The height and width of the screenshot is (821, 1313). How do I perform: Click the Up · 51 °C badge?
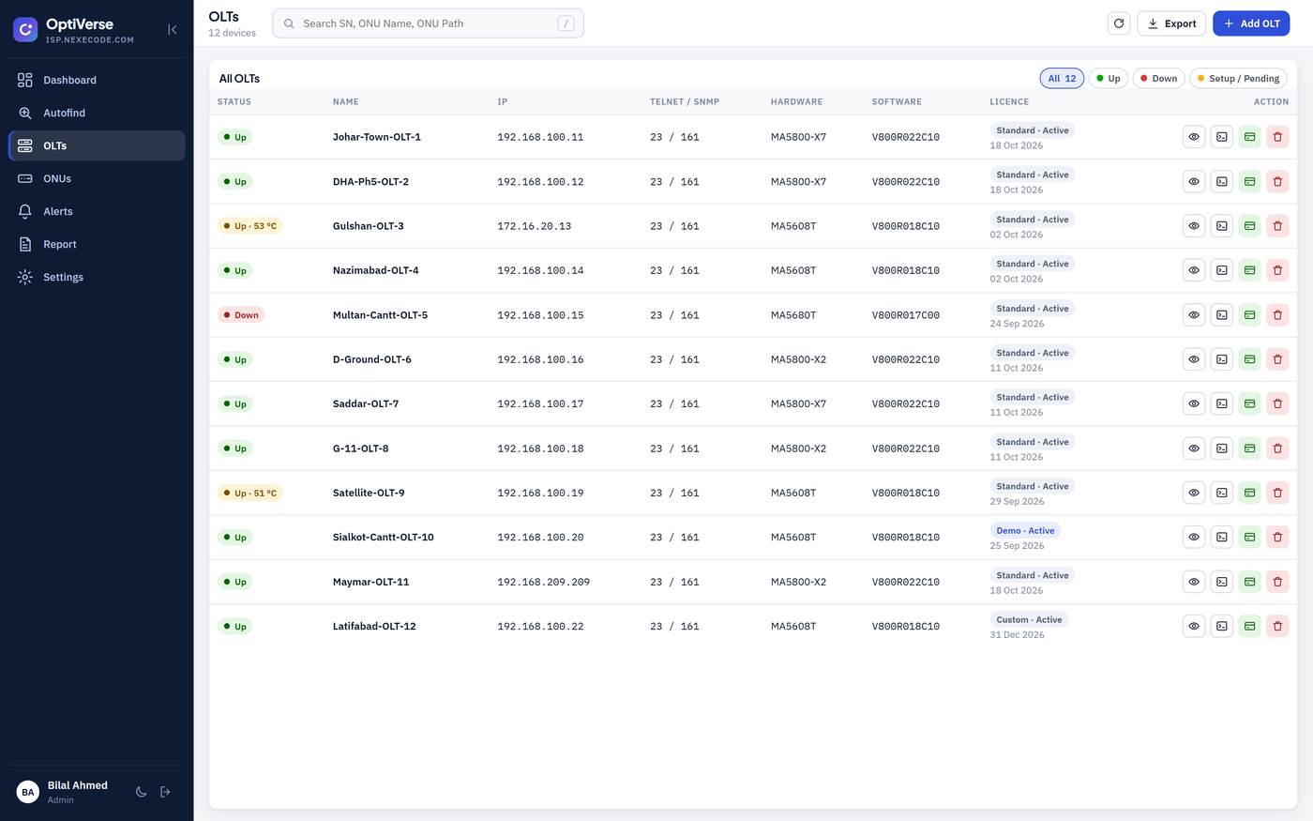click(250, 493)
